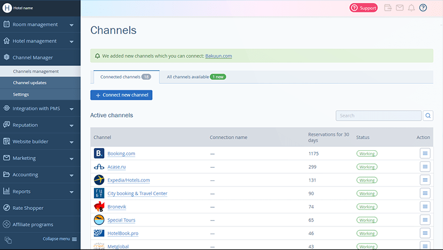Open the Bakuun.com link
443x250 pixels.
click(x=218, y=56)
